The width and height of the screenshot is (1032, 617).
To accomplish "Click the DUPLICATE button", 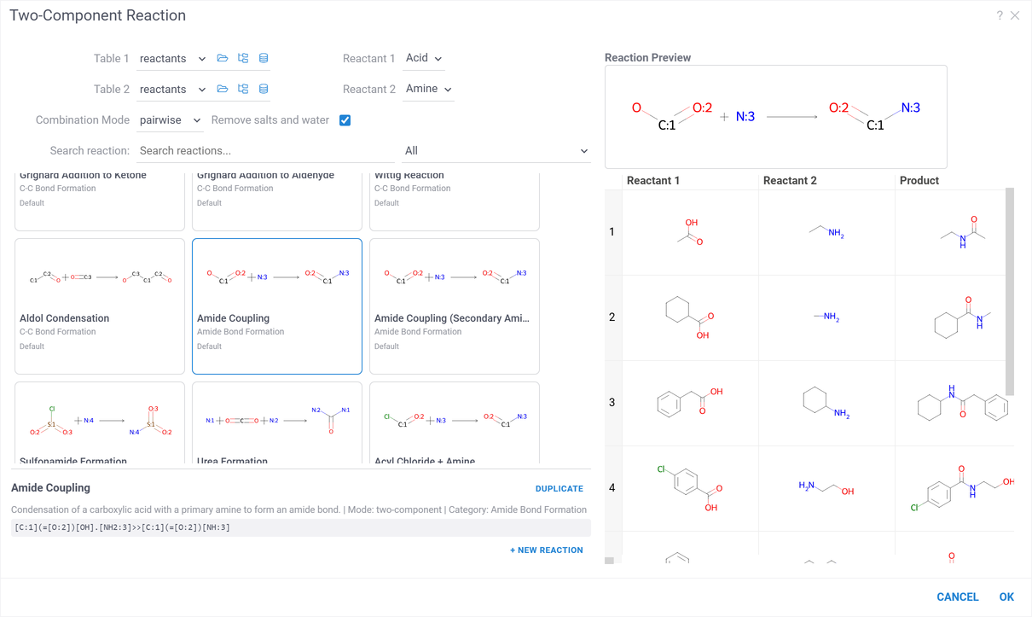I will (559, 489).
